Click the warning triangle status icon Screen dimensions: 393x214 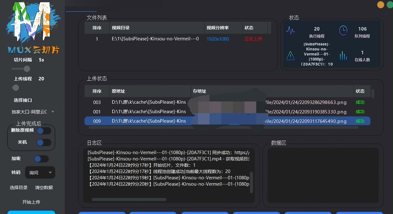(290, 56)
